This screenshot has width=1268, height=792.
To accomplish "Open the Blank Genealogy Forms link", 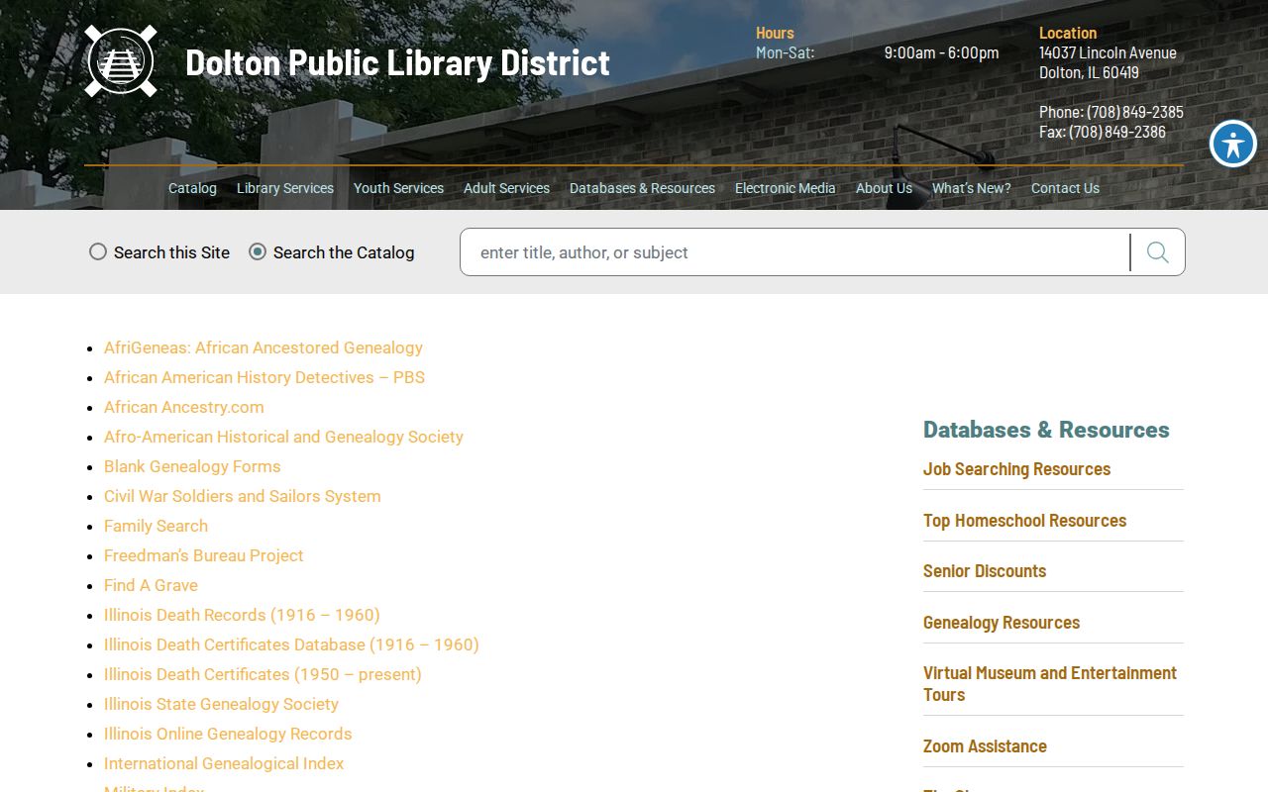I will coord(192,466).
